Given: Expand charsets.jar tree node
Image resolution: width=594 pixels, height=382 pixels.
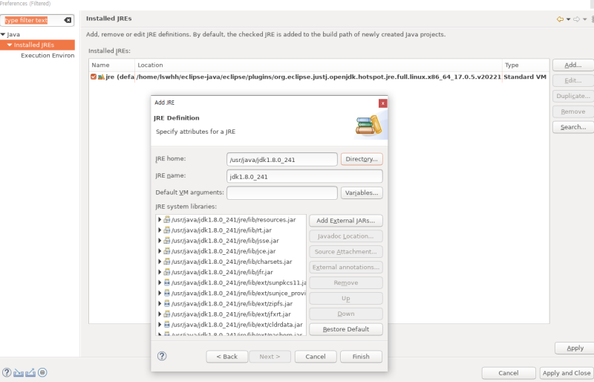Looking at the screenshot, I should [160, 262].
